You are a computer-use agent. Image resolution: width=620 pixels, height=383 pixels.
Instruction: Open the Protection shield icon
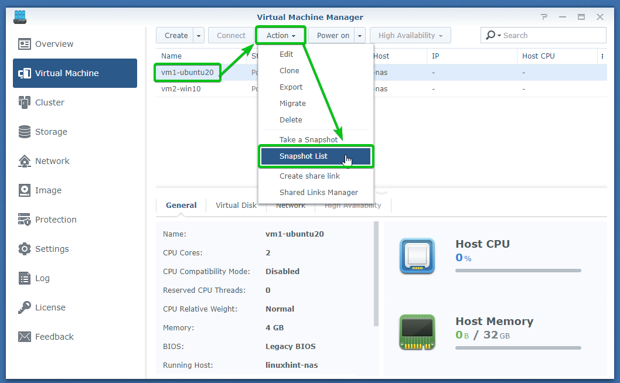click(25, 220)
